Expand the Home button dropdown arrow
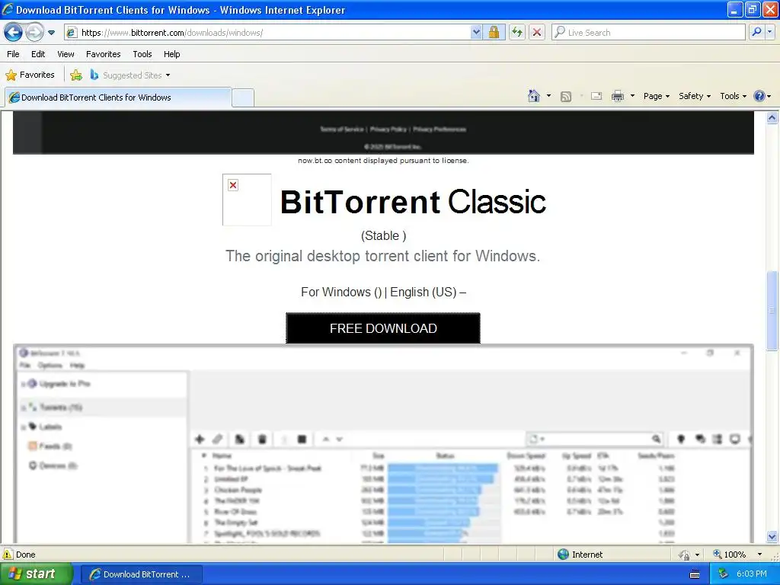 (548, 96)
